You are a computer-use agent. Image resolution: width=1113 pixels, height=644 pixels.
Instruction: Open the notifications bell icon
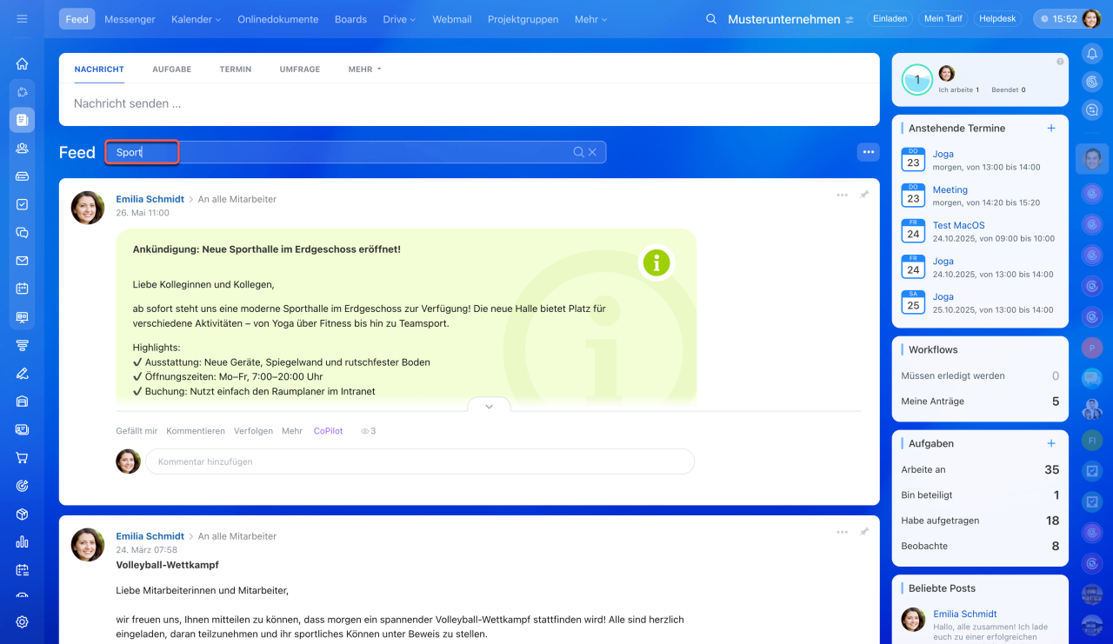click(x=1092, y=54)
